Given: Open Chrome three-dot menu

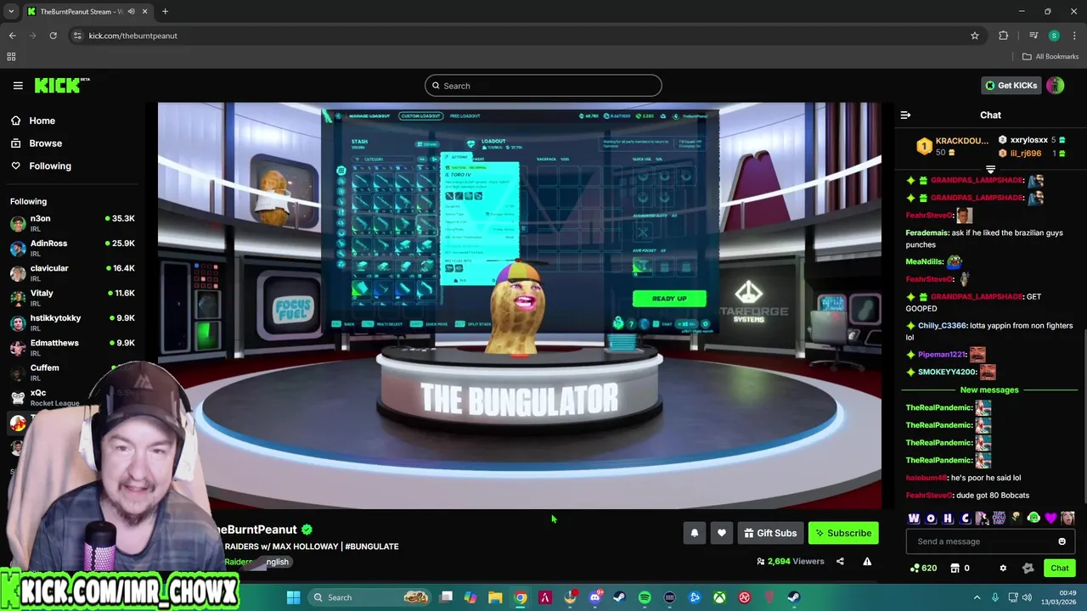Looking at the screenshot, I should click(x=1074, y=36).
